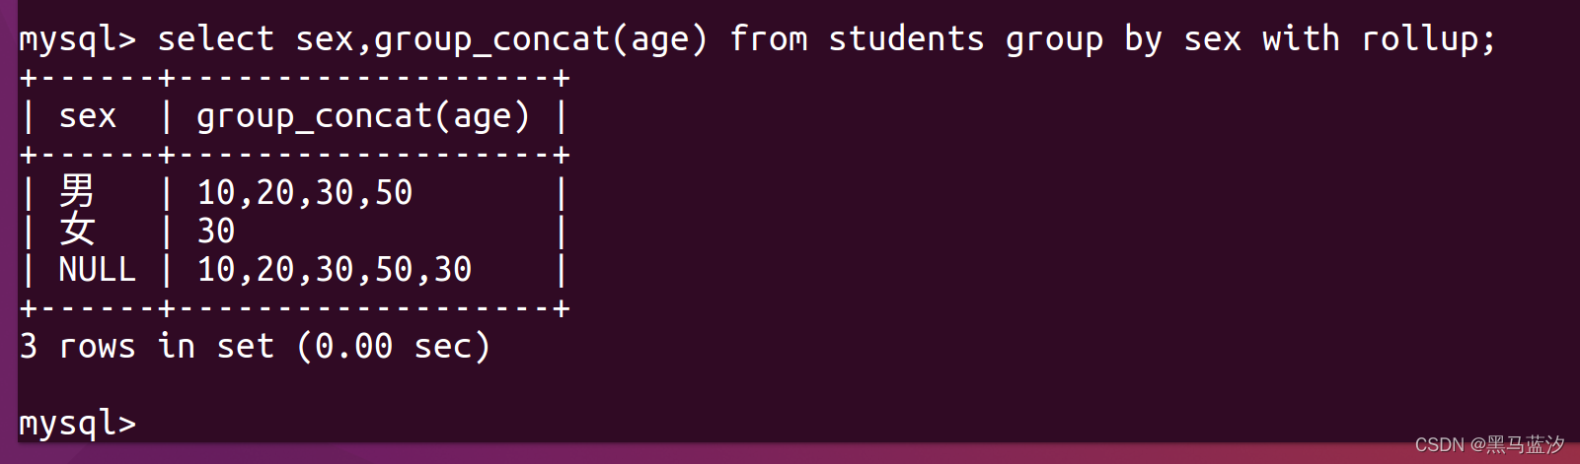Click the value 10,20,30,50 in the first row
Image resolution: width=1580 pixels, height=464 pixels.
(x=305, y=193)
